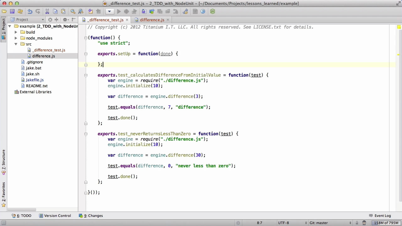Click the Synchronize toolbar icon

(20, 11)
